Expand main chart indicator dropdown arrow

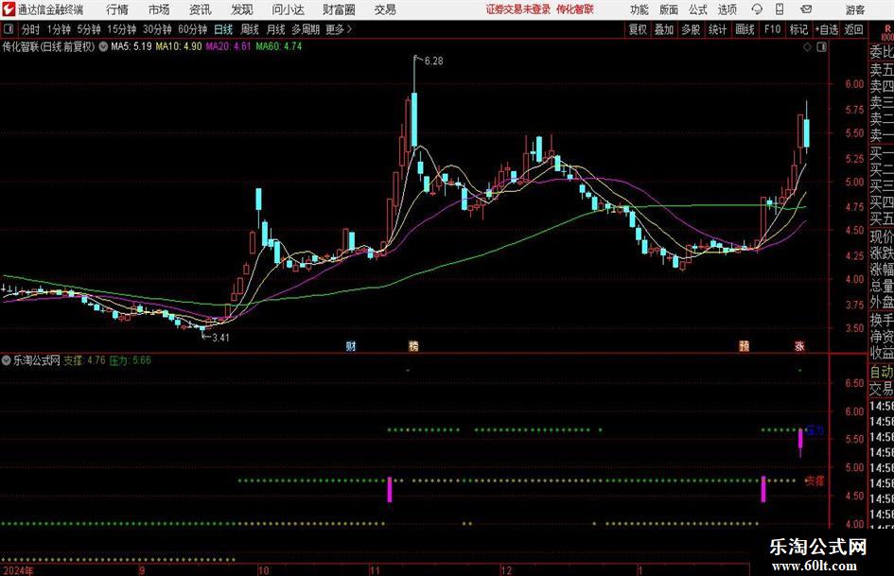click(103, 46)
